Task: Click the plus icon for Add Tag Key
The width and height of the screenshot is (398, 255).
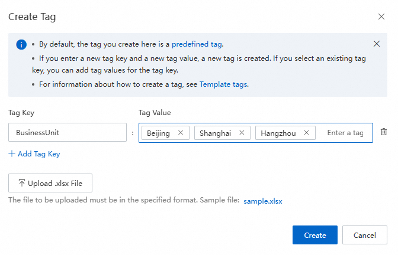Action: [12, 154]
